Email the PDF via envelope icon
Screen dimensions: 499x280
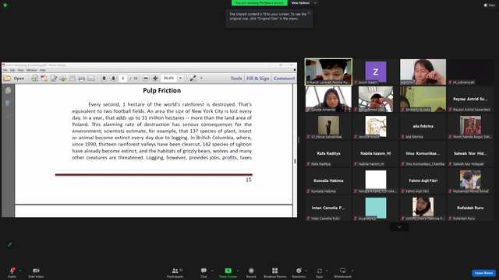[x=91, y=78]
